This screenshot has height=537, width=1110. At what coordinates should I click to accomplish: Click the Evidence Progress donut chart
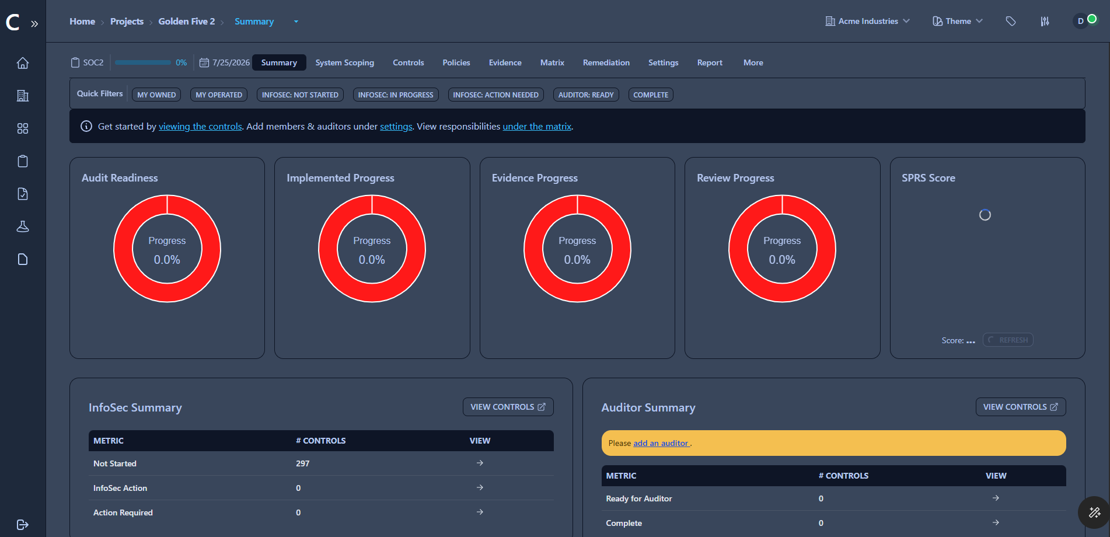click(x=577, y=249)
